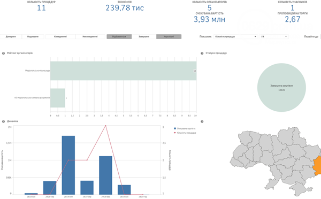Click the Кількість учасників value 1
321x199 pixels.
[x=293, y=8]
